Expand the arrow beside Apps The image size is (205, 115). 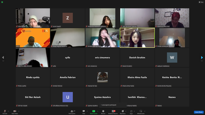click(x=134, y=111)
